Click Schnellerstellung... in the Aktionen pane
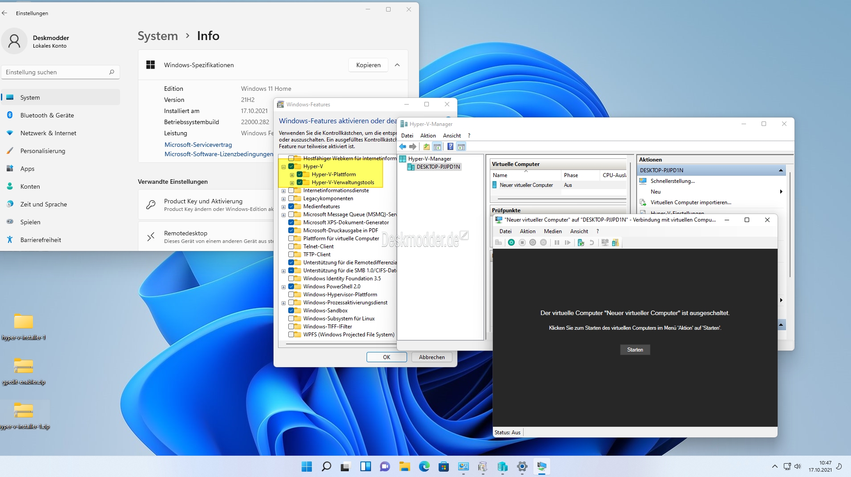This screenshot has height=477, width=851. (672, 181)
